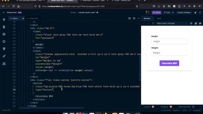Viewport: 203px width, 114px height.
Task: Click the preview URL bar
Action: coord(172,23)
